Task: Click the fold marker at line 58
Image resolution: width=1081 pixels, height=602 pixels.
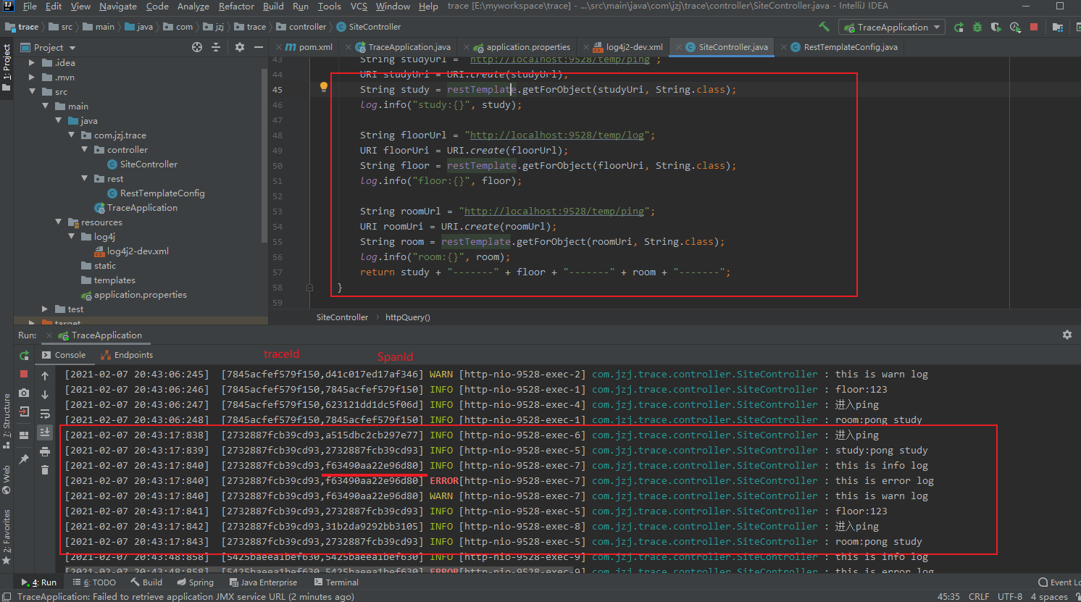Action: [309, 288]
